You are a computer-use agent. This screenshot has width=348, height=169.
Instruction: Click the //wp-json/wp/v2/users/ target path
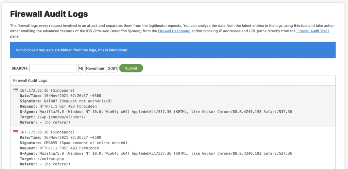[x=63, y=117]
